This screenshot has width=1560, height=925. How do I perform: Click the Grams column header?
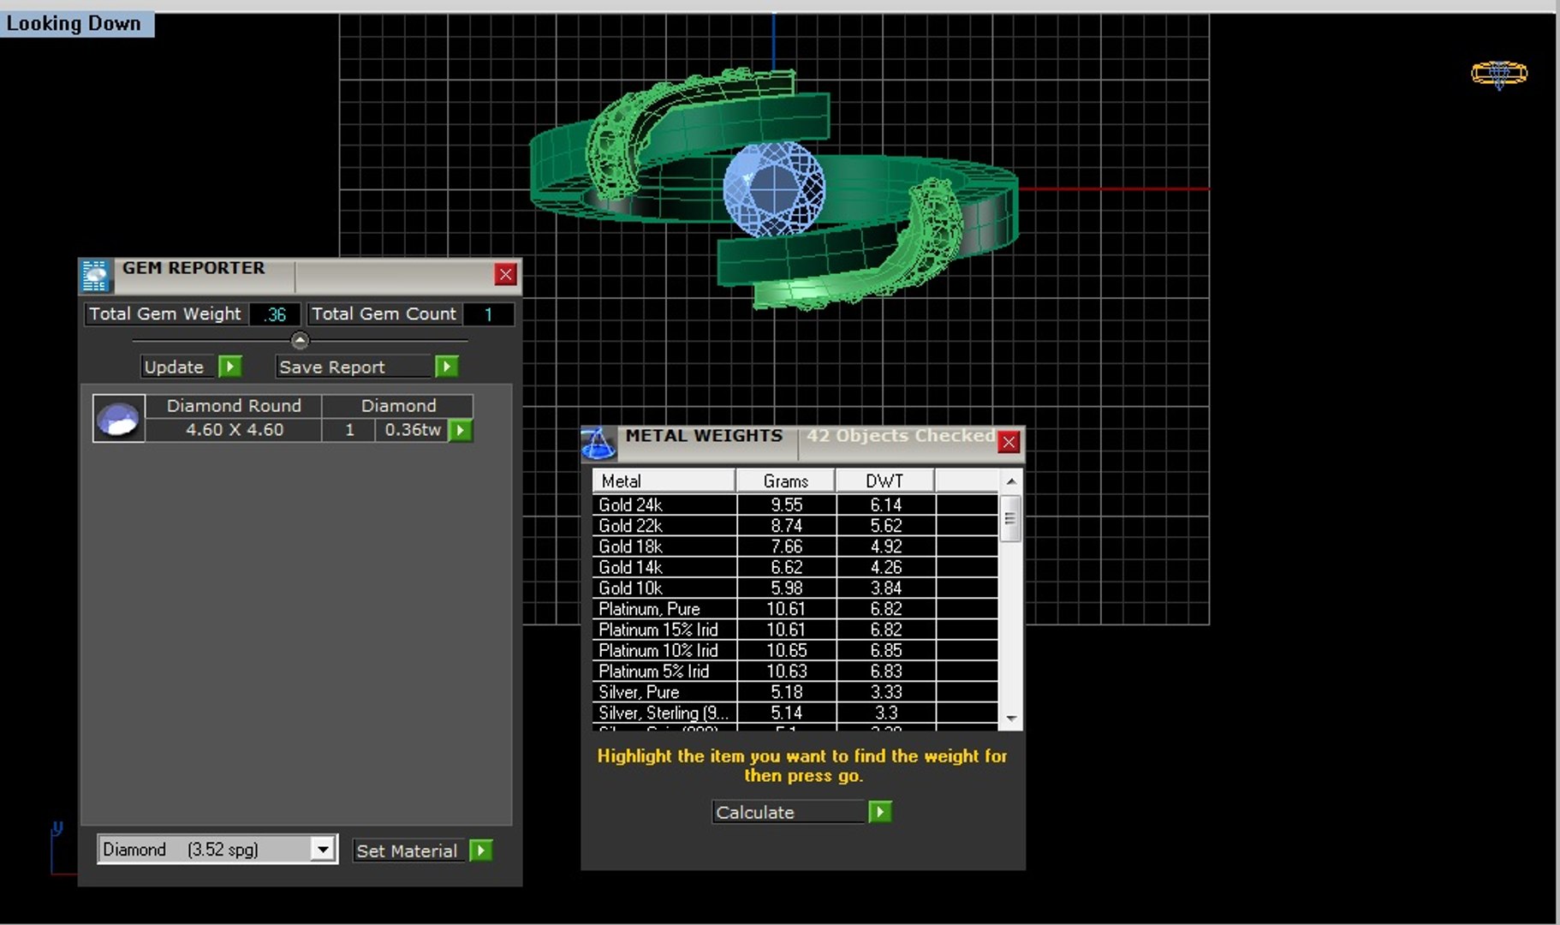[785, 480]
